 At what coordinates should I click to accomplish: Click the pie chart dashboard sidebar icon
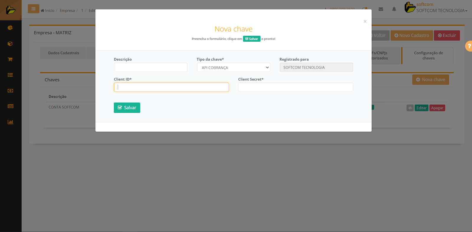click(x=10, y=28)
